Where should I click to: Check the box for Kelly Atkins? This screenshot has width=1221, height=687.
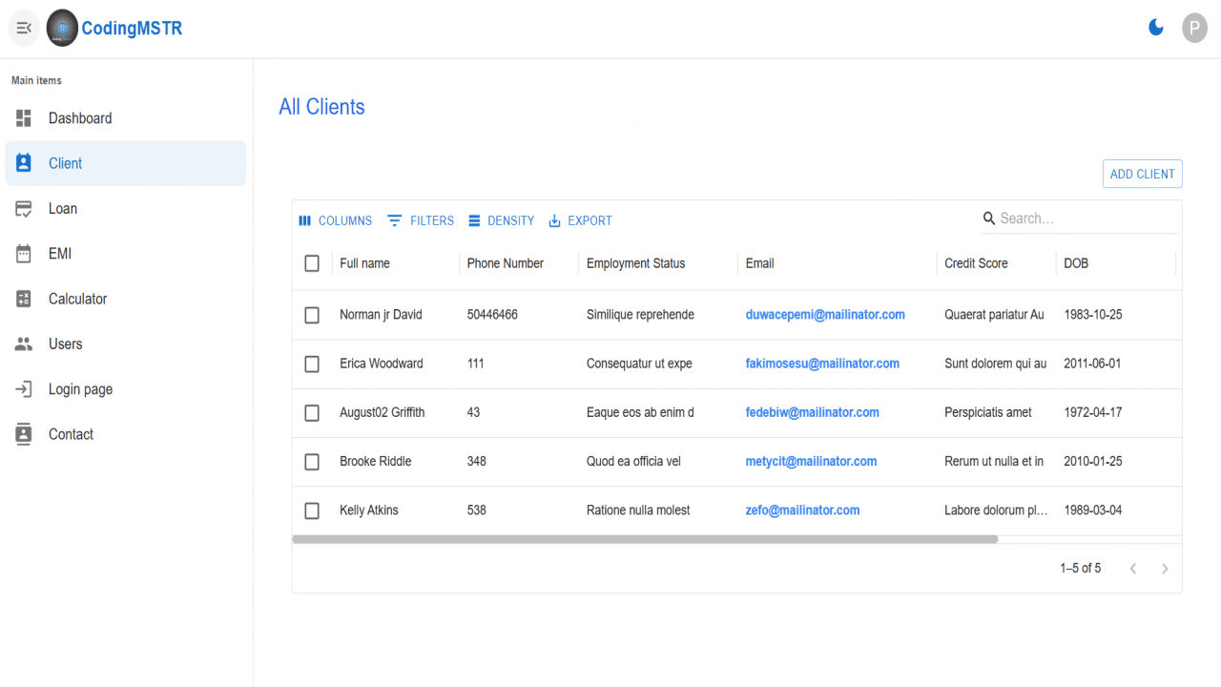pyautogui.click(x=312, y=510)
